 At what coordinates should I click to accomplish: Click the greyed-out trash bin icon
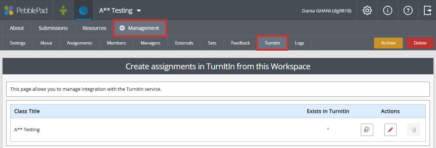click(x=414, y=130)
